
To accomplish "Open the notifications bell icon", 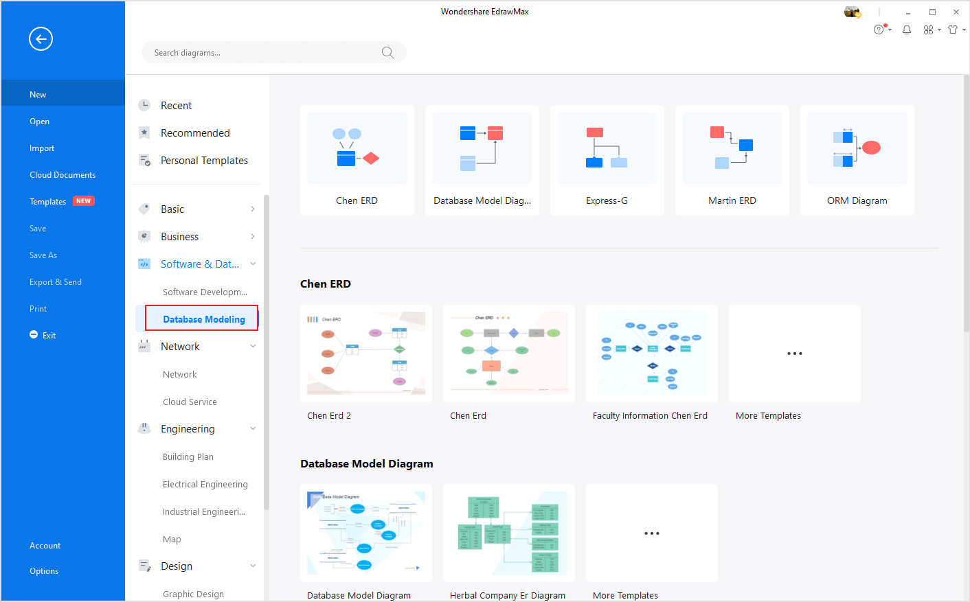I will pyautogui.click(x=907, y=30).
